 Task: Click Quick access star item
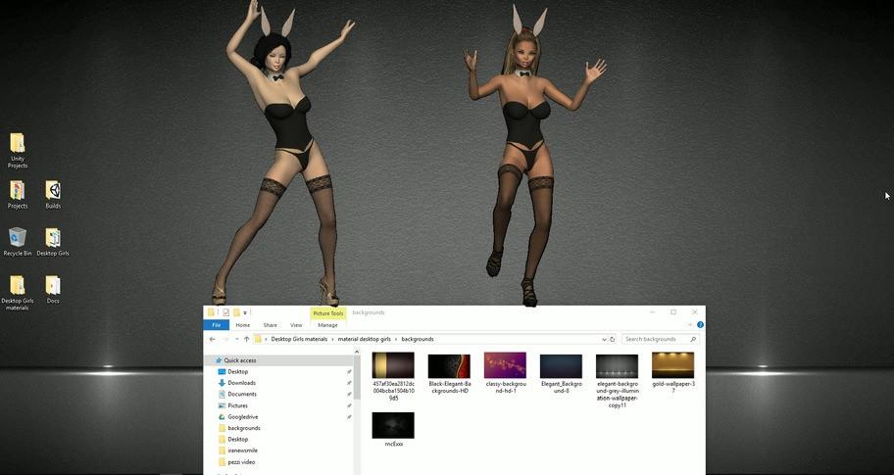coord(239,360)
